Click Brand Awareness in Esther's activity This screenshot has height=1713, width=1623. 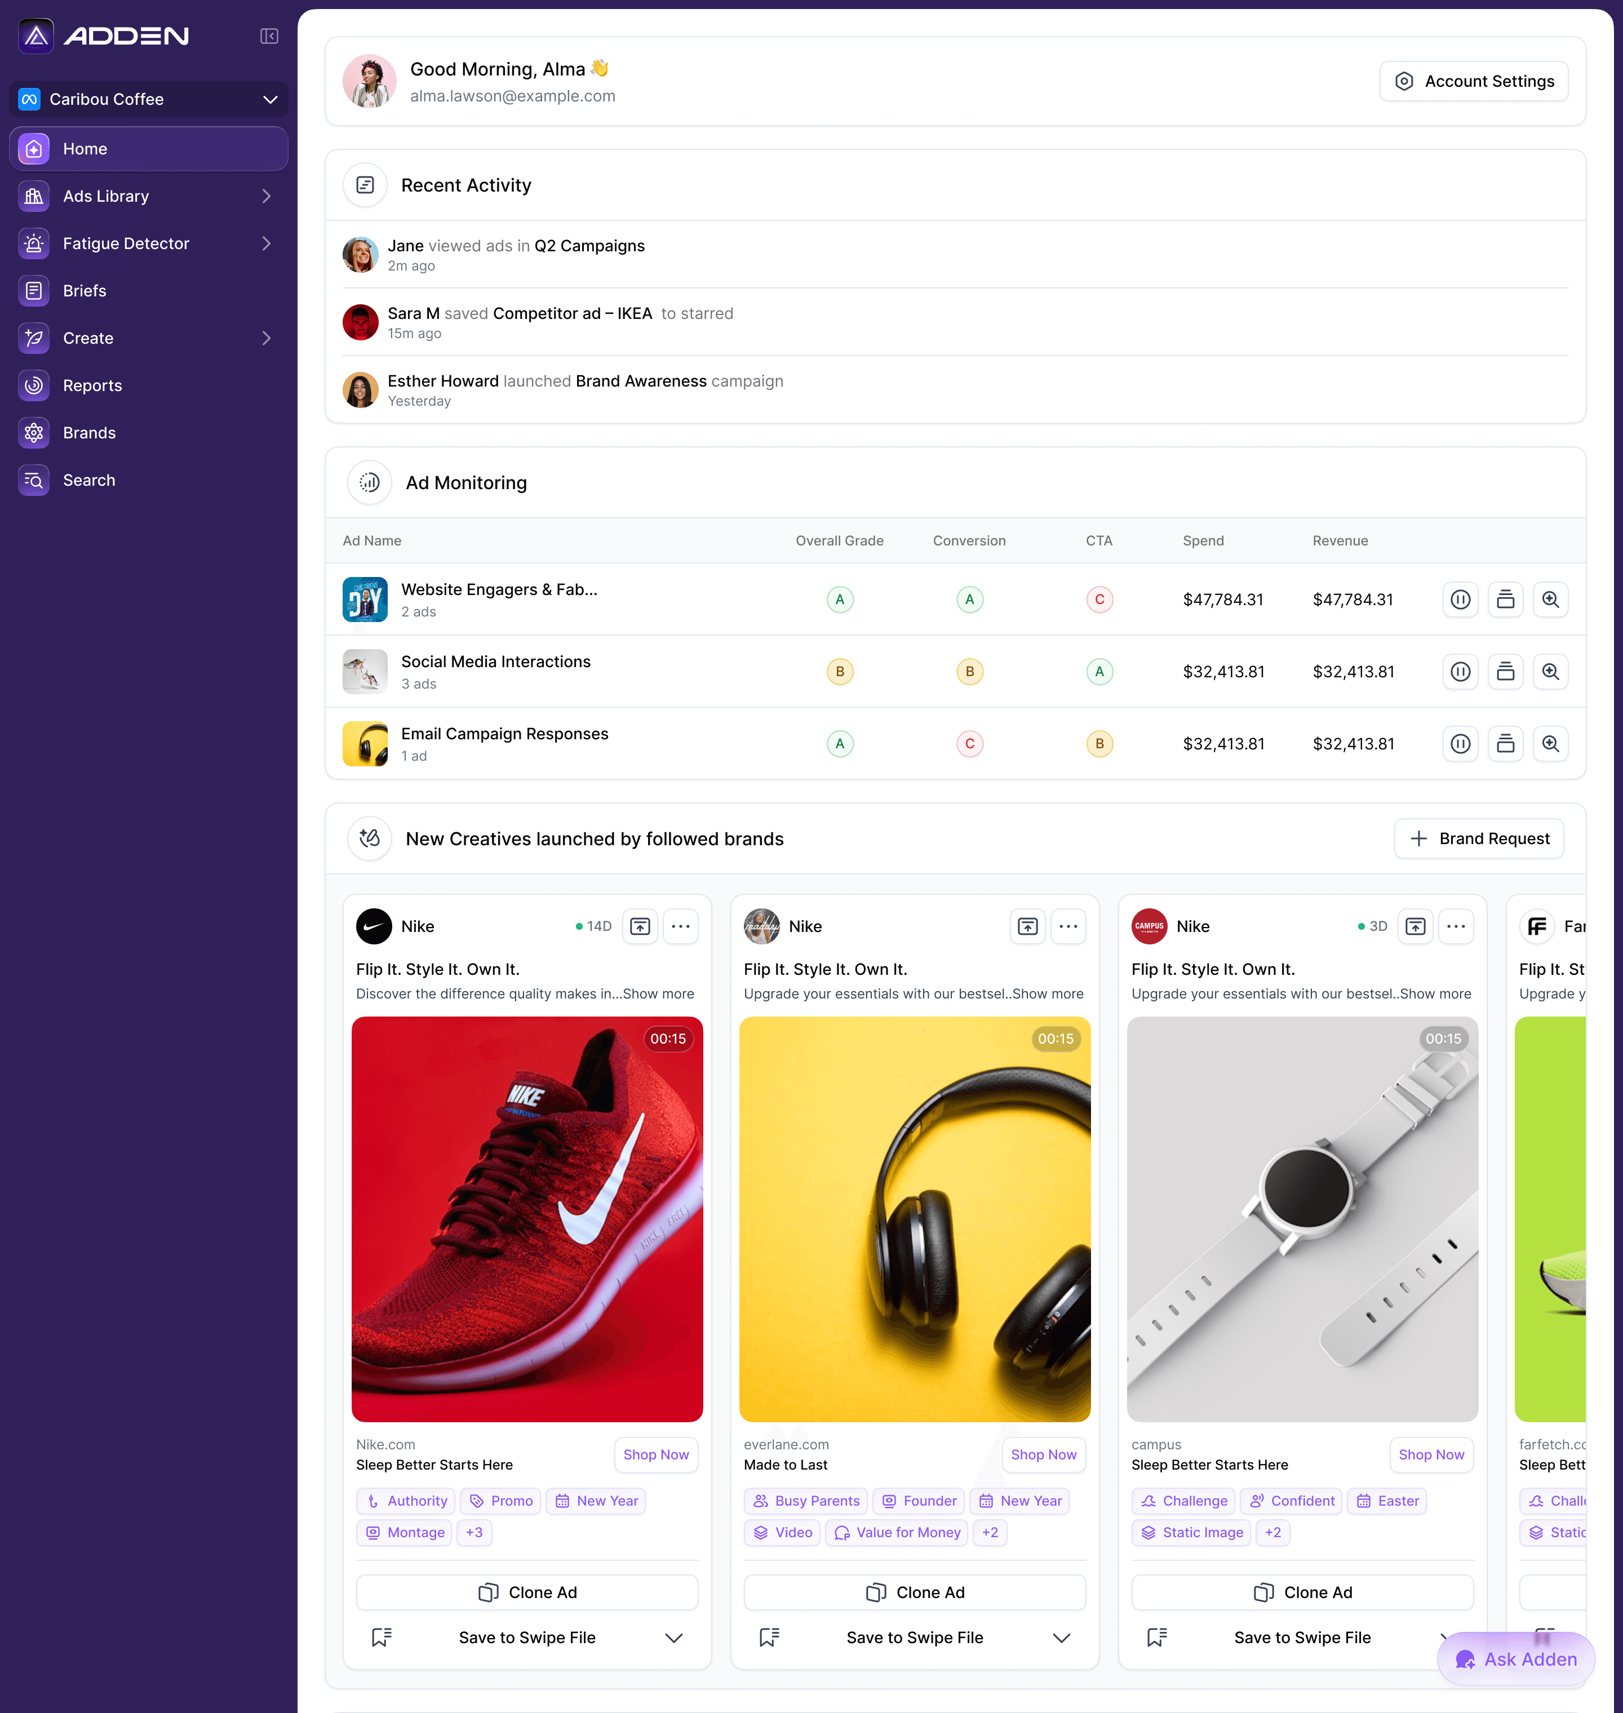click(641, 381)
